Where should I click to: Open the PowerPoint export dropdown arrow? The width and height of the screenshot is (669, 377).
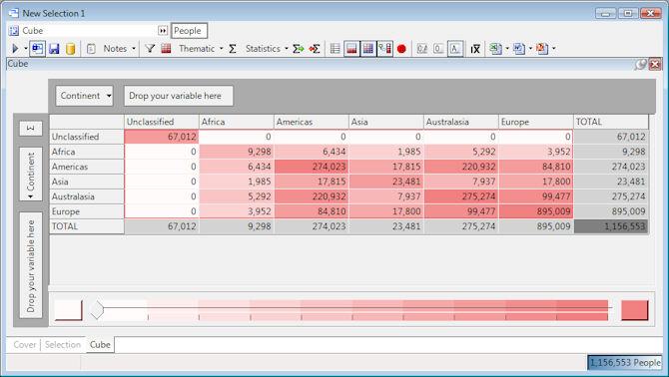[554, 49]
